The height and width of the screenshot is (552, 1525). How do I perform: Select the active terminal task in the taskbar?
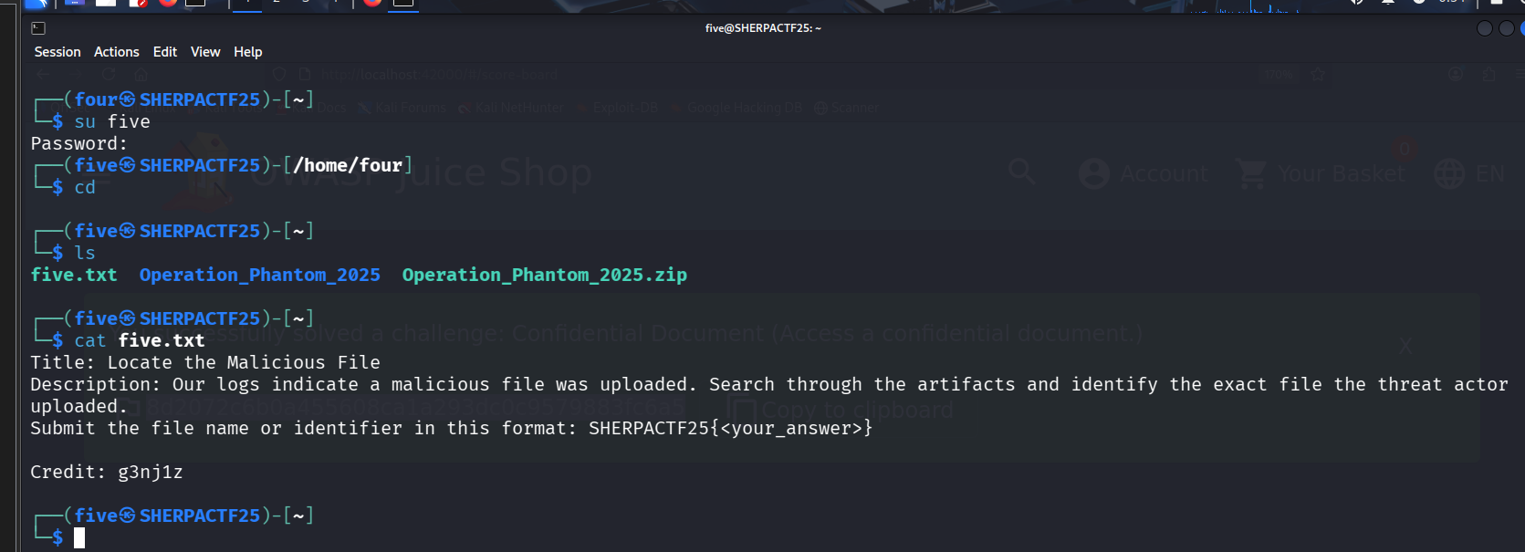pyautogui.click(x=403, y=3)
